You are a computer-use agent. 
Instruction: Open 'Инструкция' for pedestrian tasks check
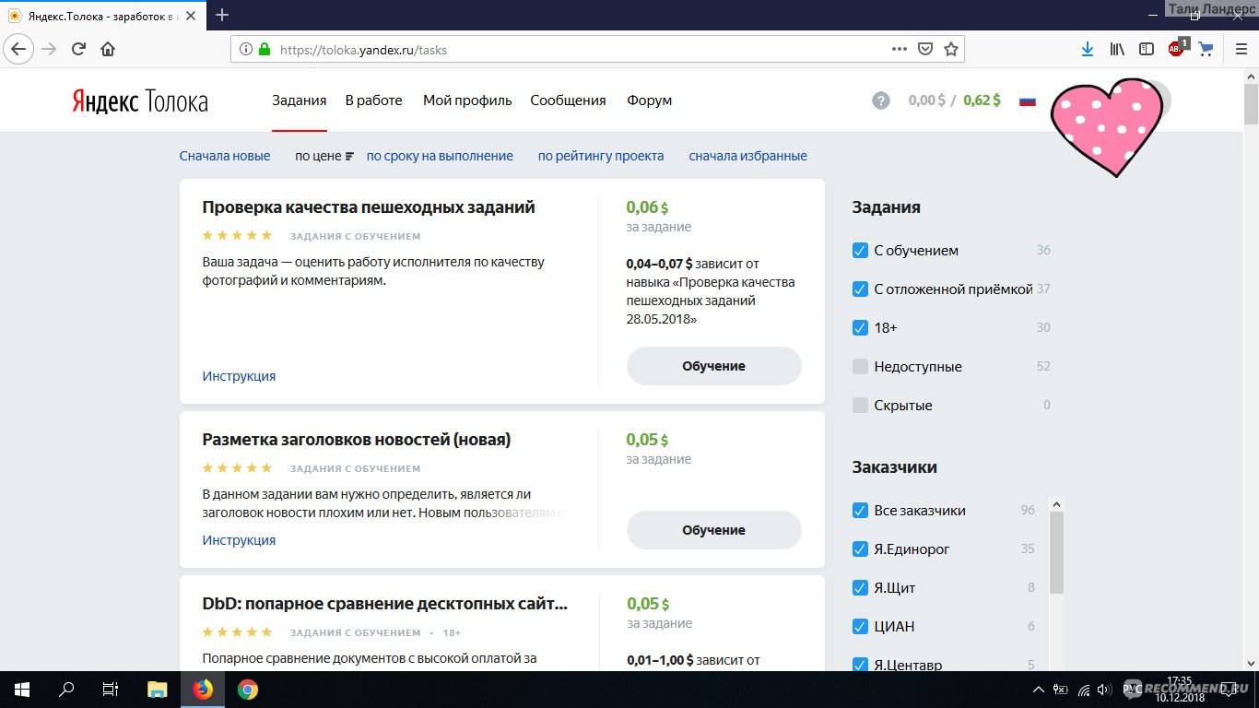pos(239,376)
